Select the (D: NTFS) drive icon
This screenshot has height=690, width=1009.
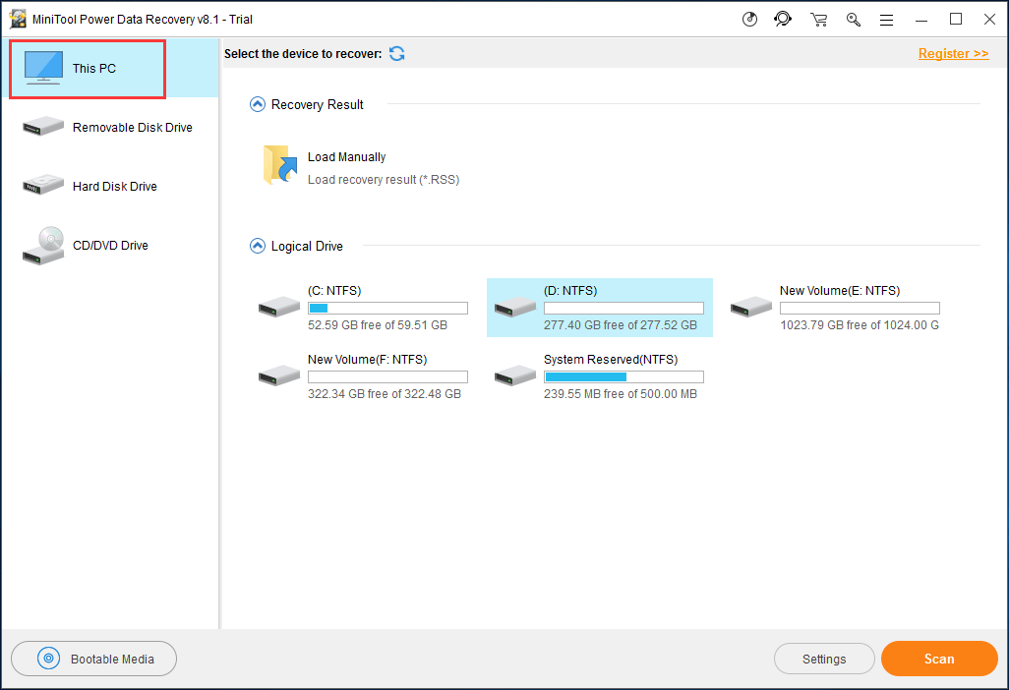(514, 307)
